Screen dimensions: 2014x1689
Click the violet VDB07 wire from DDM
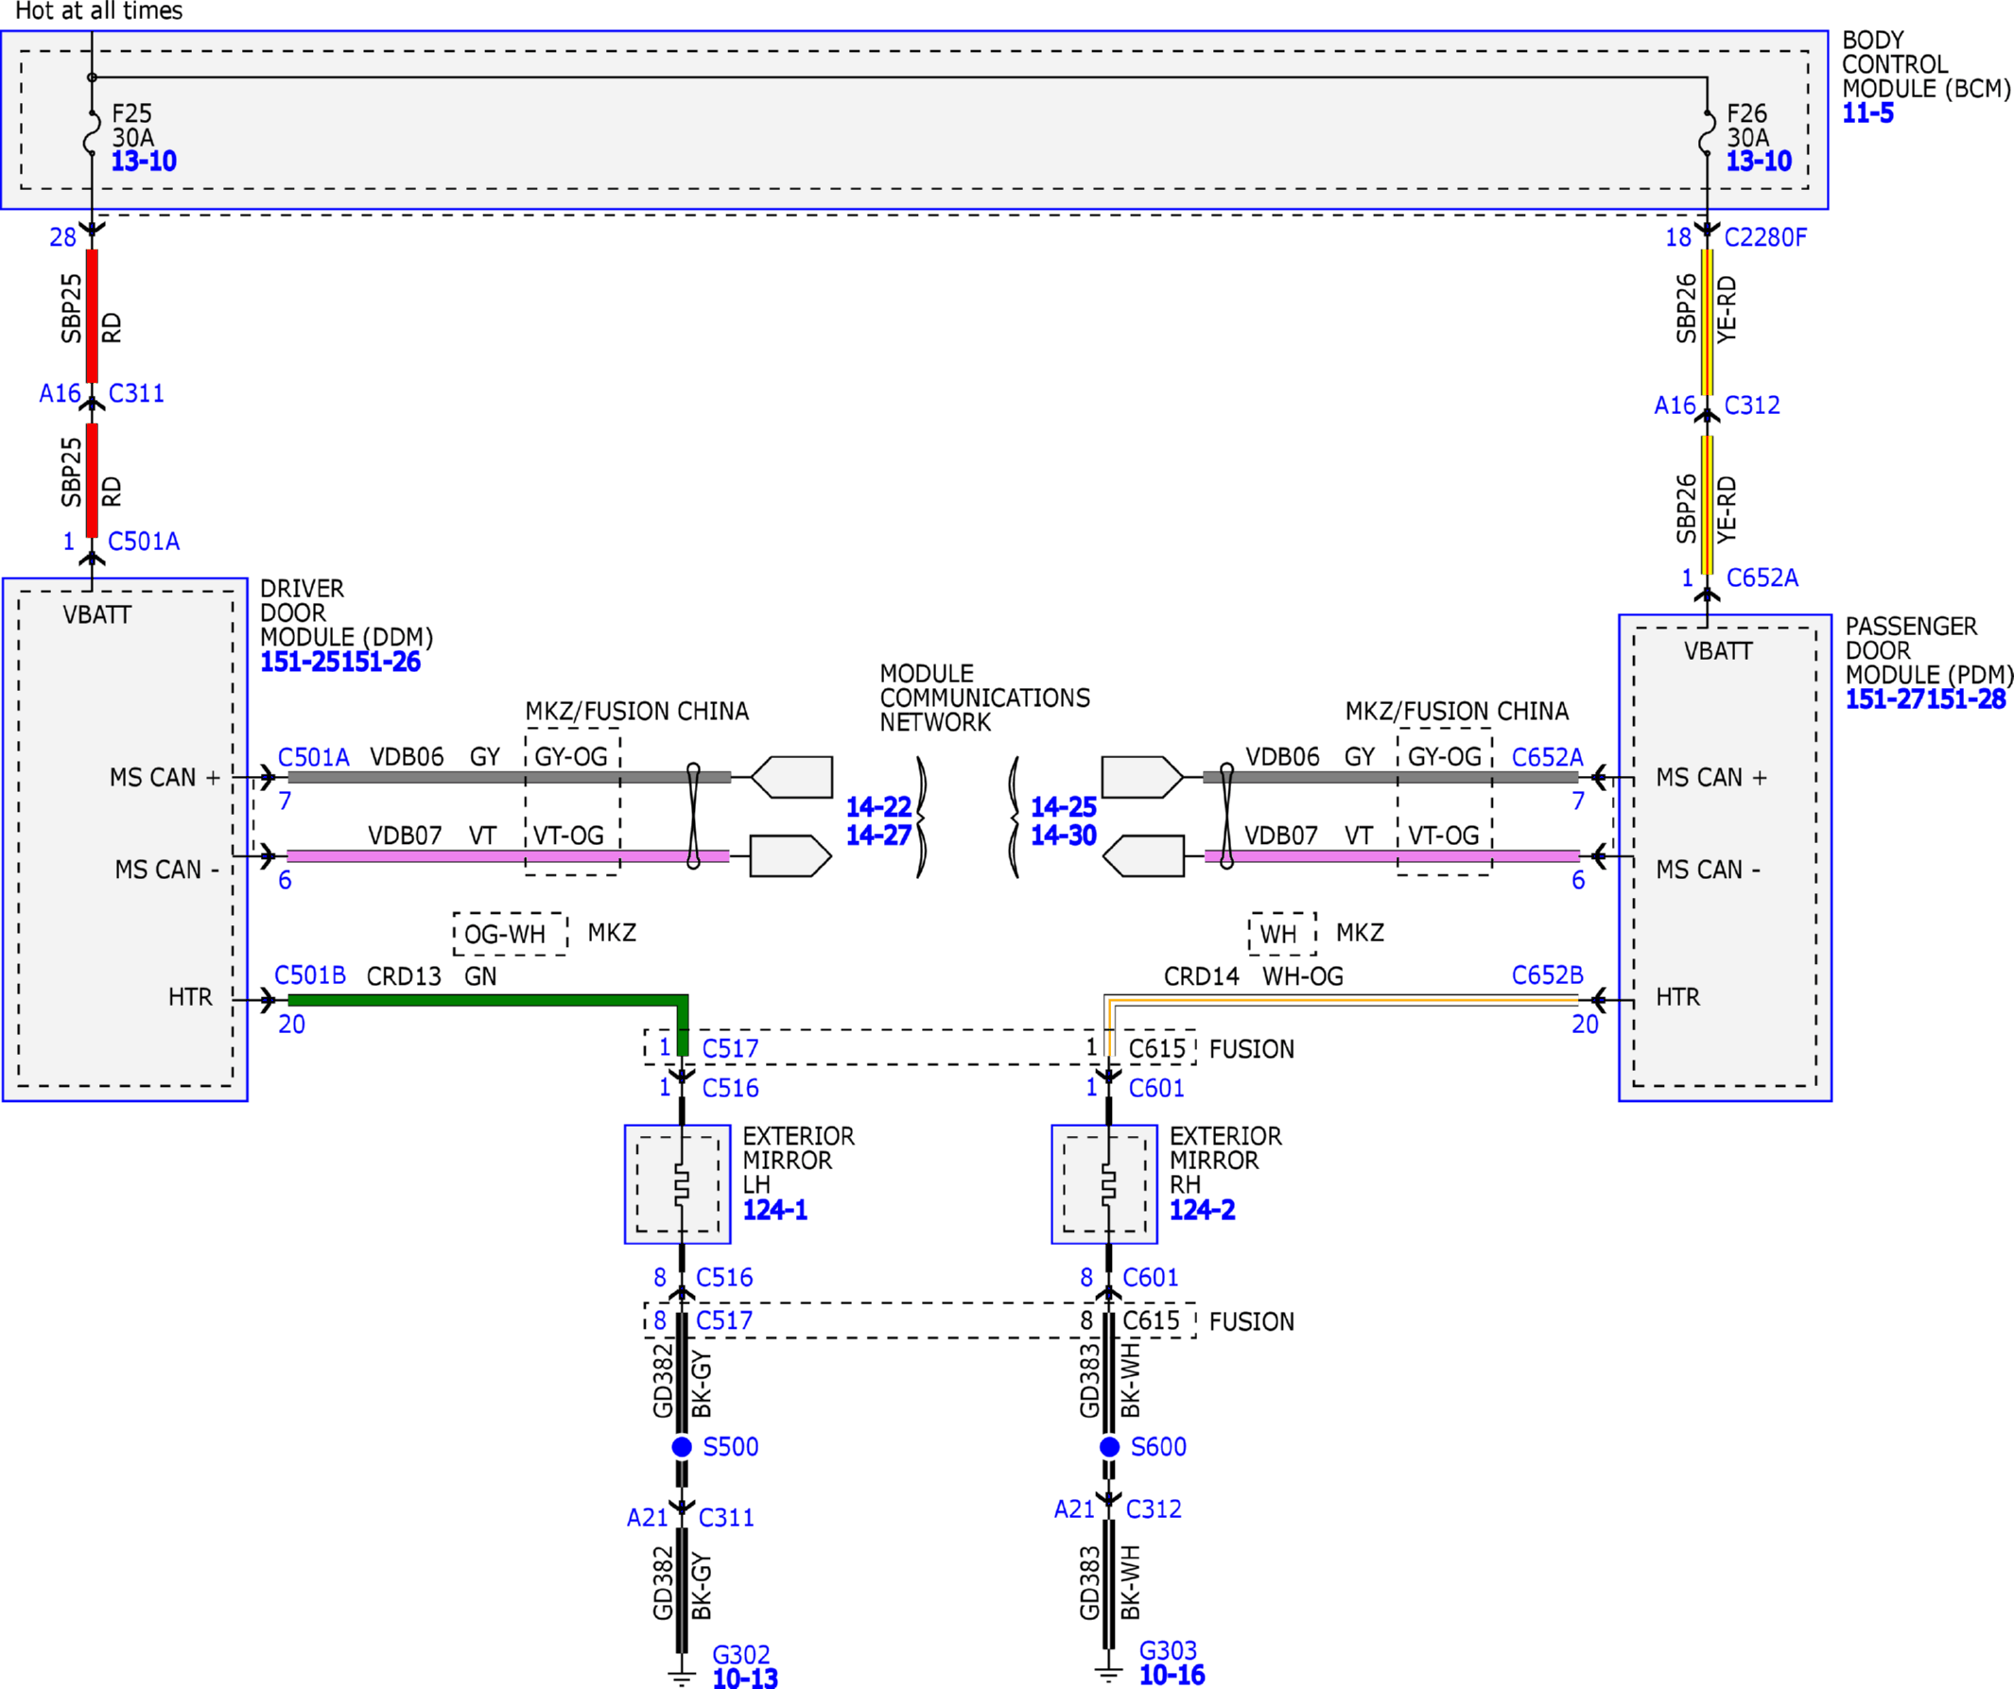click(x=509, y=856)
